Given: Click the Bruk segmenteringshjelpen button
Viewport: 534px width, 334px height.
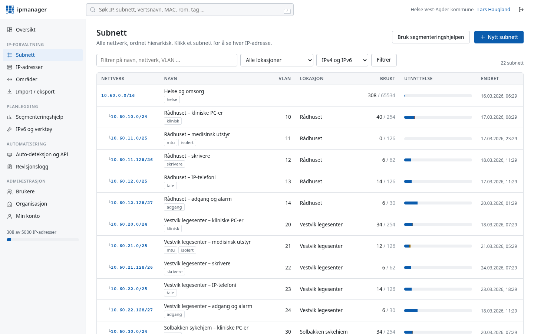Looking at the screenshot, I should [x=431, y=37].
